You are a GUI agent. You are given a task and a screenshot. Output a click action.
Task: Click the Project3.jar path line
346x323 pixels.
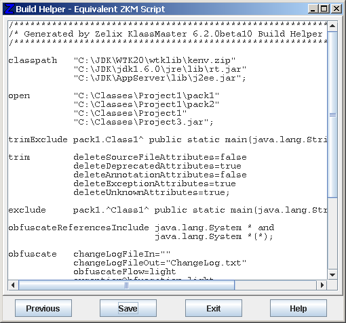point(144,122)
